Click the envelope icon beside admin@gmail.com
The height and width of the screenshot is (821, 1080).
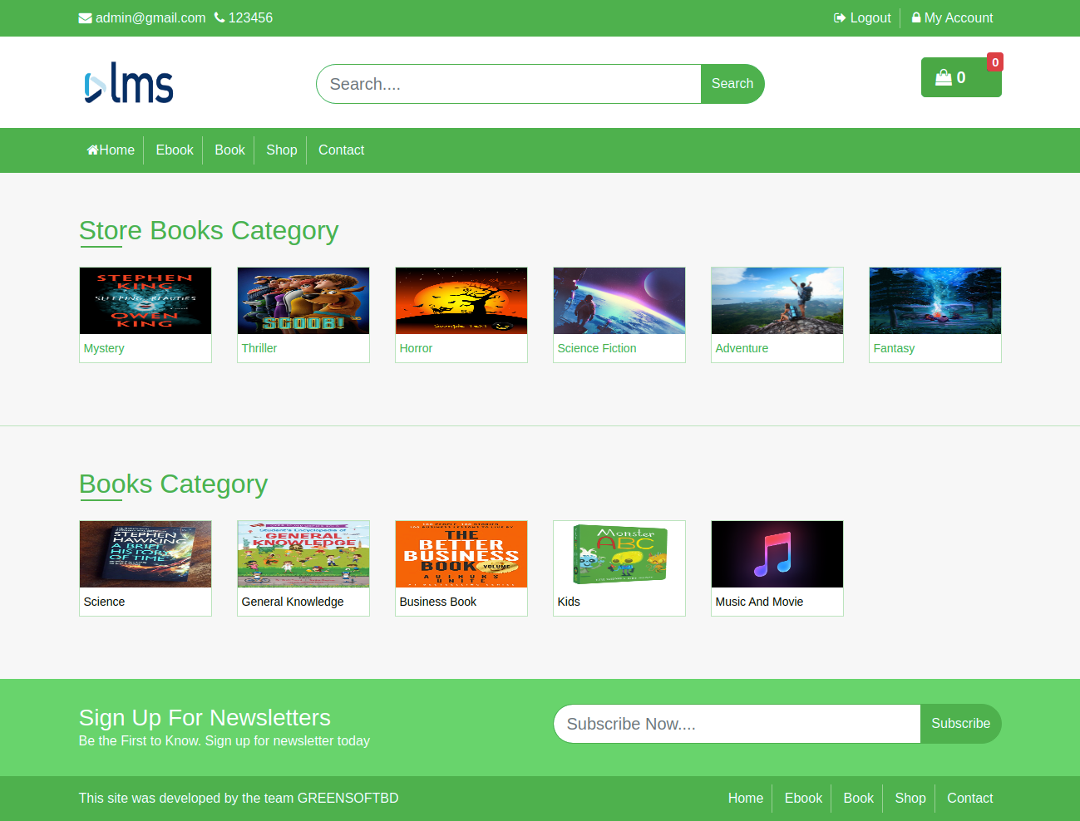click(84, 17)
